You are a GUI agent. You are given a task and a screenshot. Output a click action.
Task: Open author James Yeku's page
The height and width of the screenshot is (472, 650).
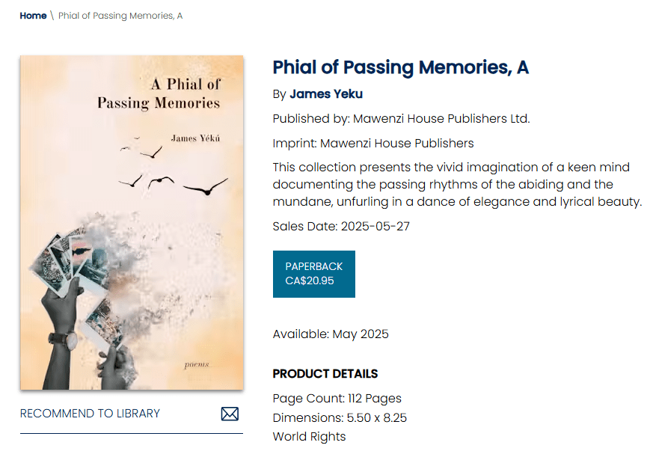(x=326, y=94)
